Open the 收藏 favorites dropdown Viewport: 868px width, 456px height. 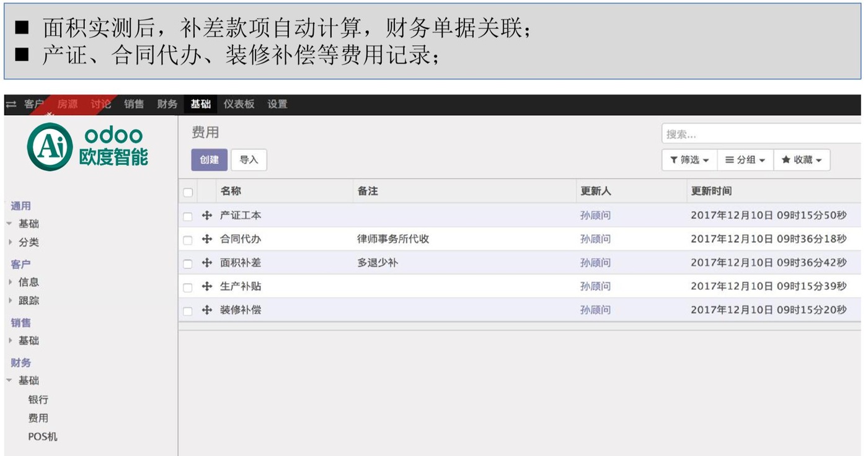[x=802, y=160]
